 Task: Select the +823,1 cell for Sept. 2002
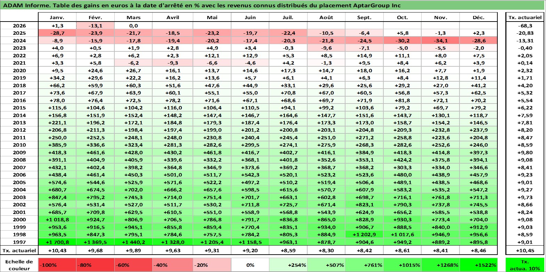[x=364, y=205]
